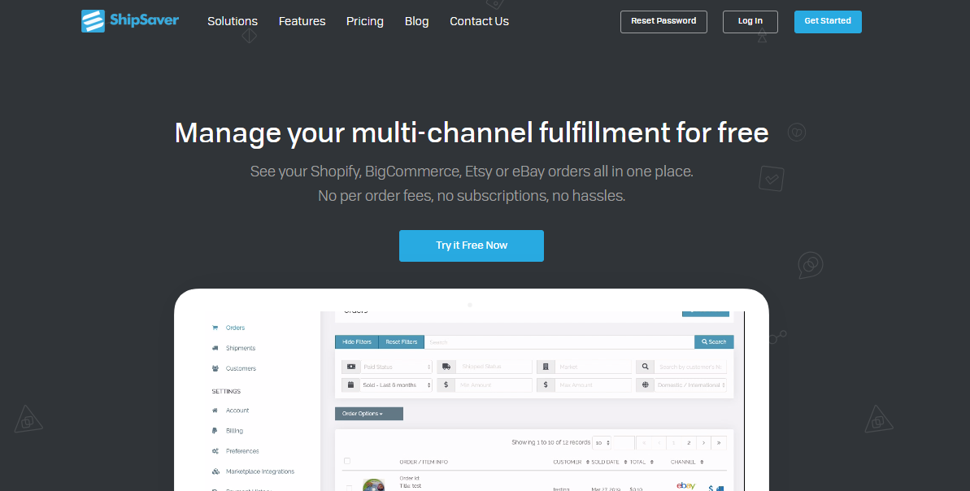The width and height of the screenshot is (970, 491).
Task: Focus the Min Amount field
Action: pos(494,385)
